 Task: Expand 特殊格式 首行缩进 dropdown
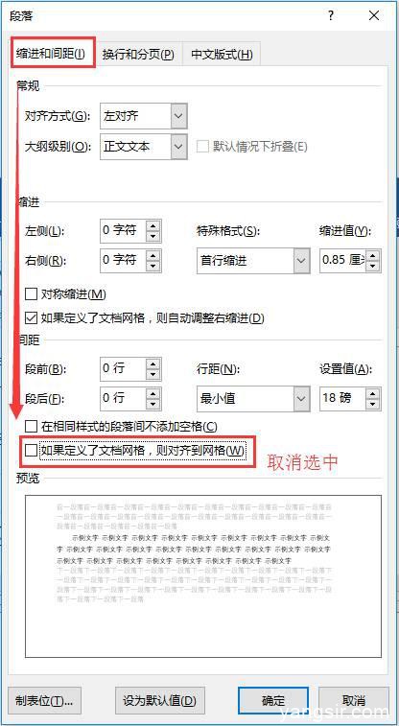[x=301, y=261]
